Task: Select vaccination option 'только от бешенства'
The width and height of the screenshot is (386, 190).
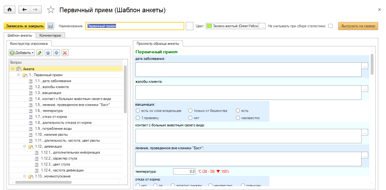Action: [190, 111]
